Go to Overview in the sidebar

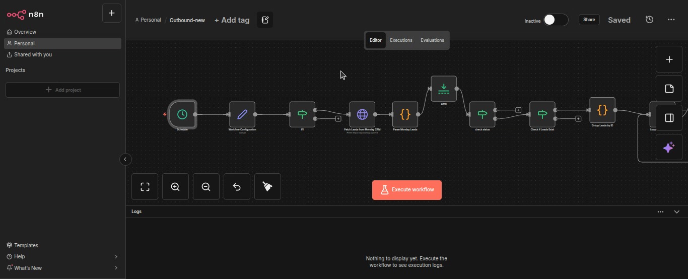click(x=62, y=32)
